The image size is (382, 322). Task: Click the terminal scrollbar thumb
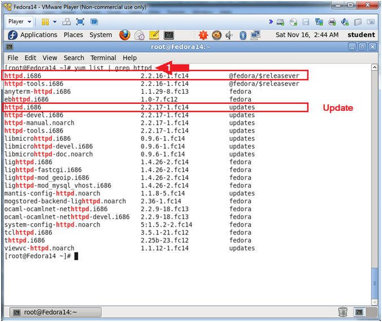pos(375,283)
